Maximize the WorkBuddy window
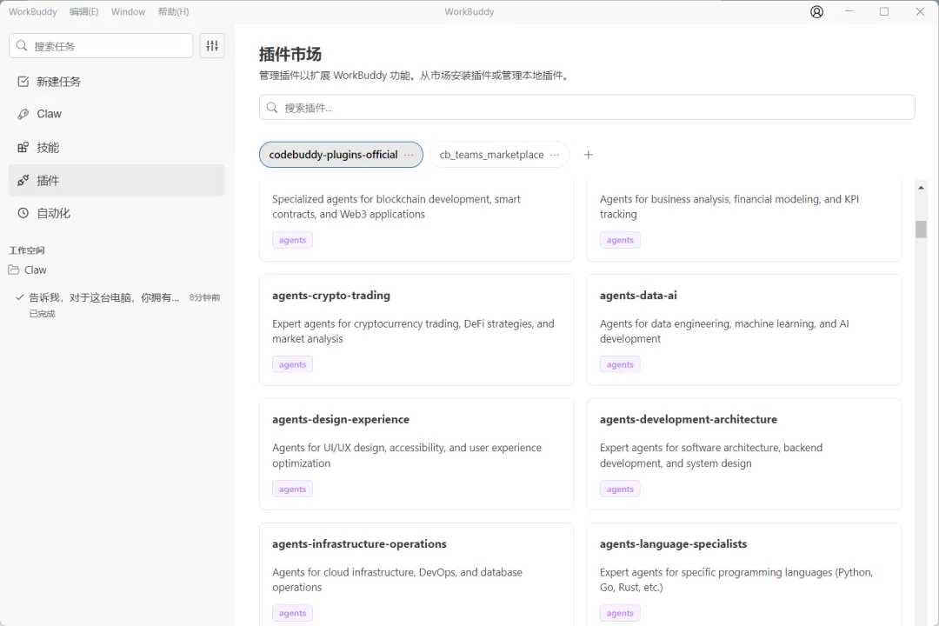This screenshot has height=626, width=939. point(884,11)
